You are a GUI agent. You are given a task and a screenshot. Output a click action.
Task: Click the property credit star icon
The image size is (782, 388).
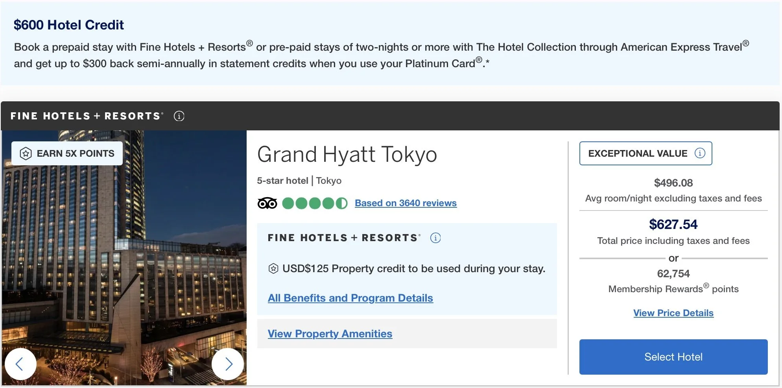[273, 269]
